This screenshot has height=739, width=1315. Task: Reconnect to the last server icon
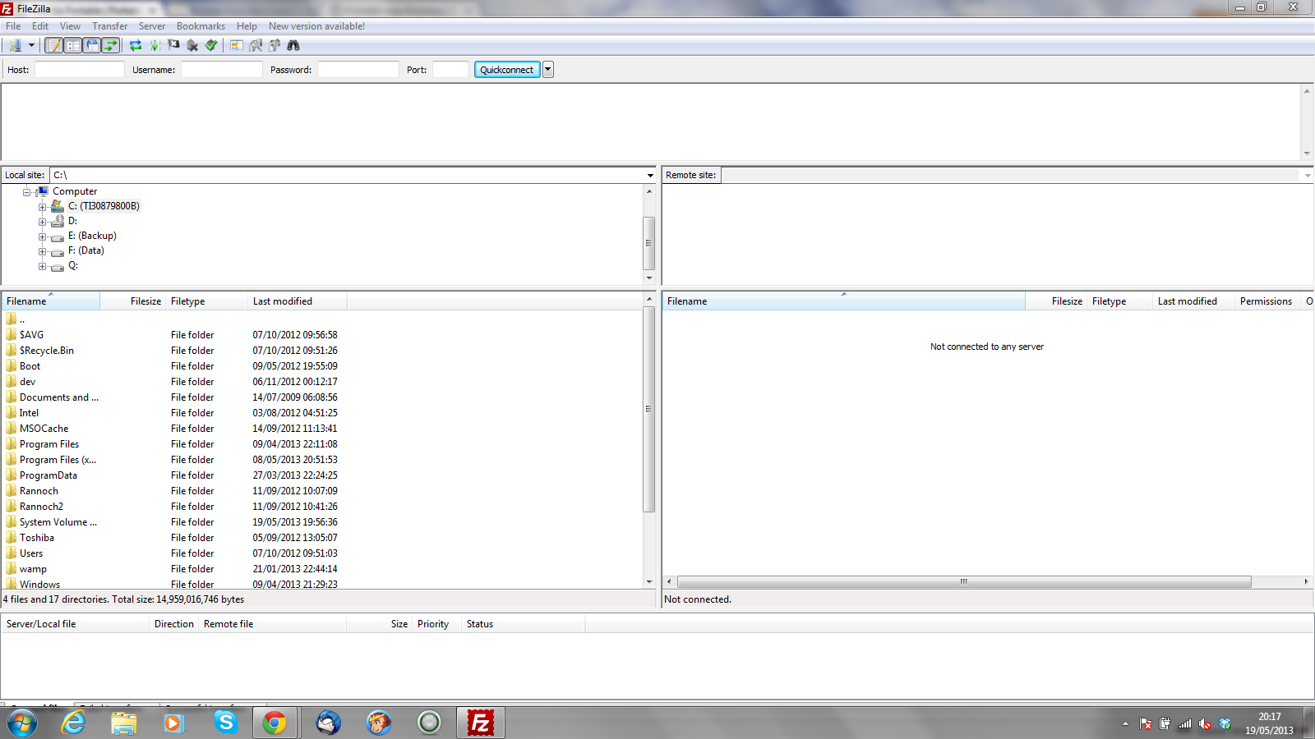point(211,45)
